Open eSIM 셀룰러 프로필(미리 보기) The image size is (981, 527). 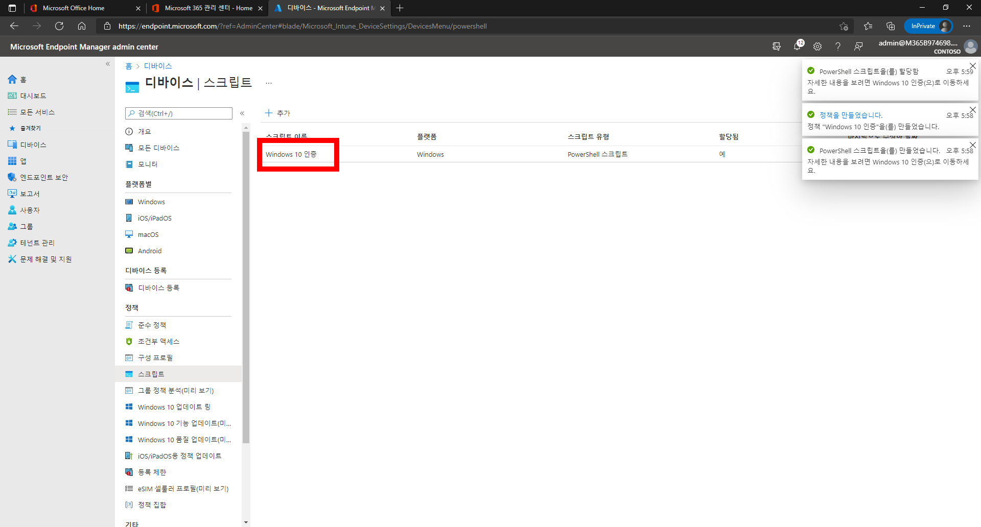tap(178, 489)
